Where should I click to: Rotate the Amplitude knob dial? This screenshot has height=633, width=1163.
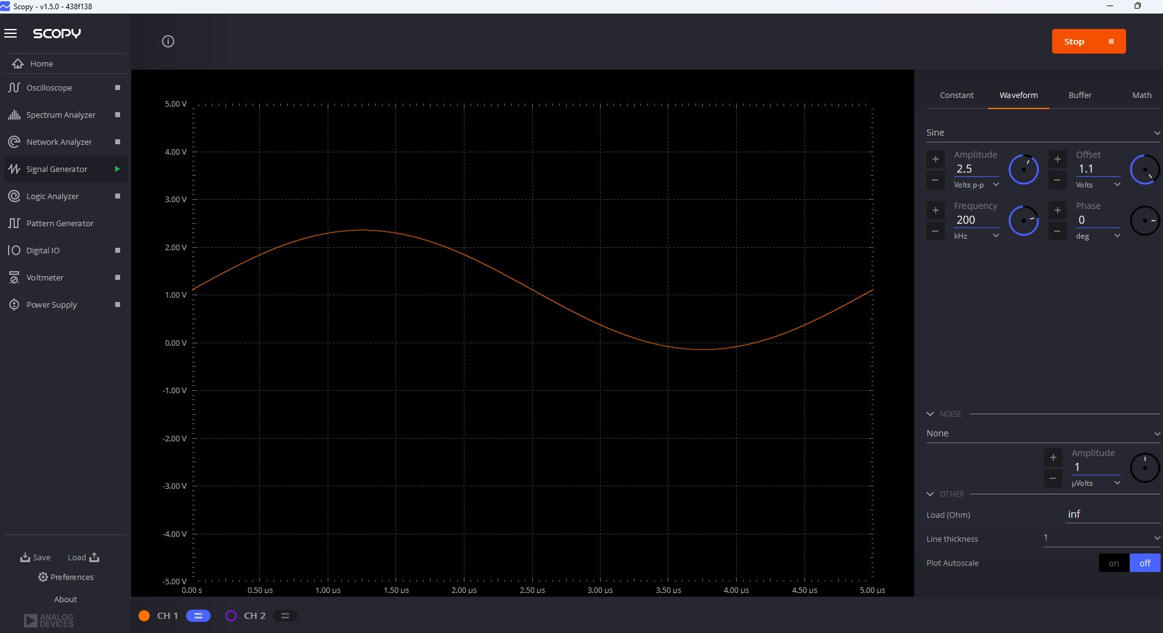[x=1024, y=169]
